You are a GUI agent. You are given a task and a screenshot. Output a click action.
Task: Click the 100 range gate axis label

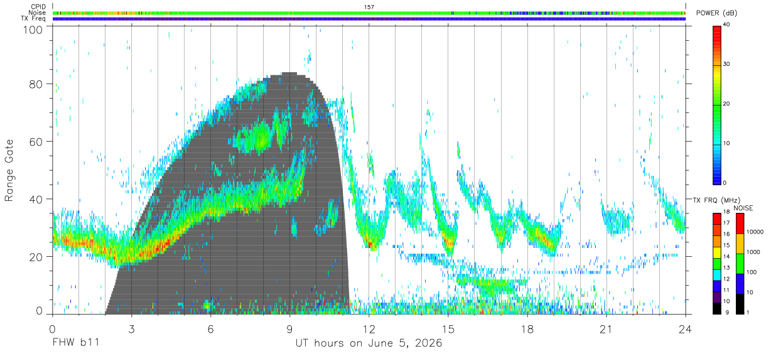tap(34, 29)
